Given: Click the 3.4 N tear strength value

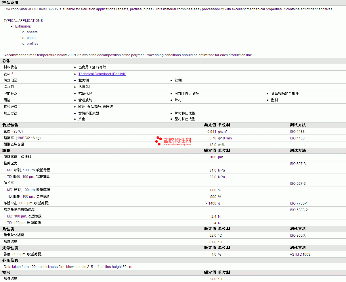Looking at the screenshot, I should (216, 223).
